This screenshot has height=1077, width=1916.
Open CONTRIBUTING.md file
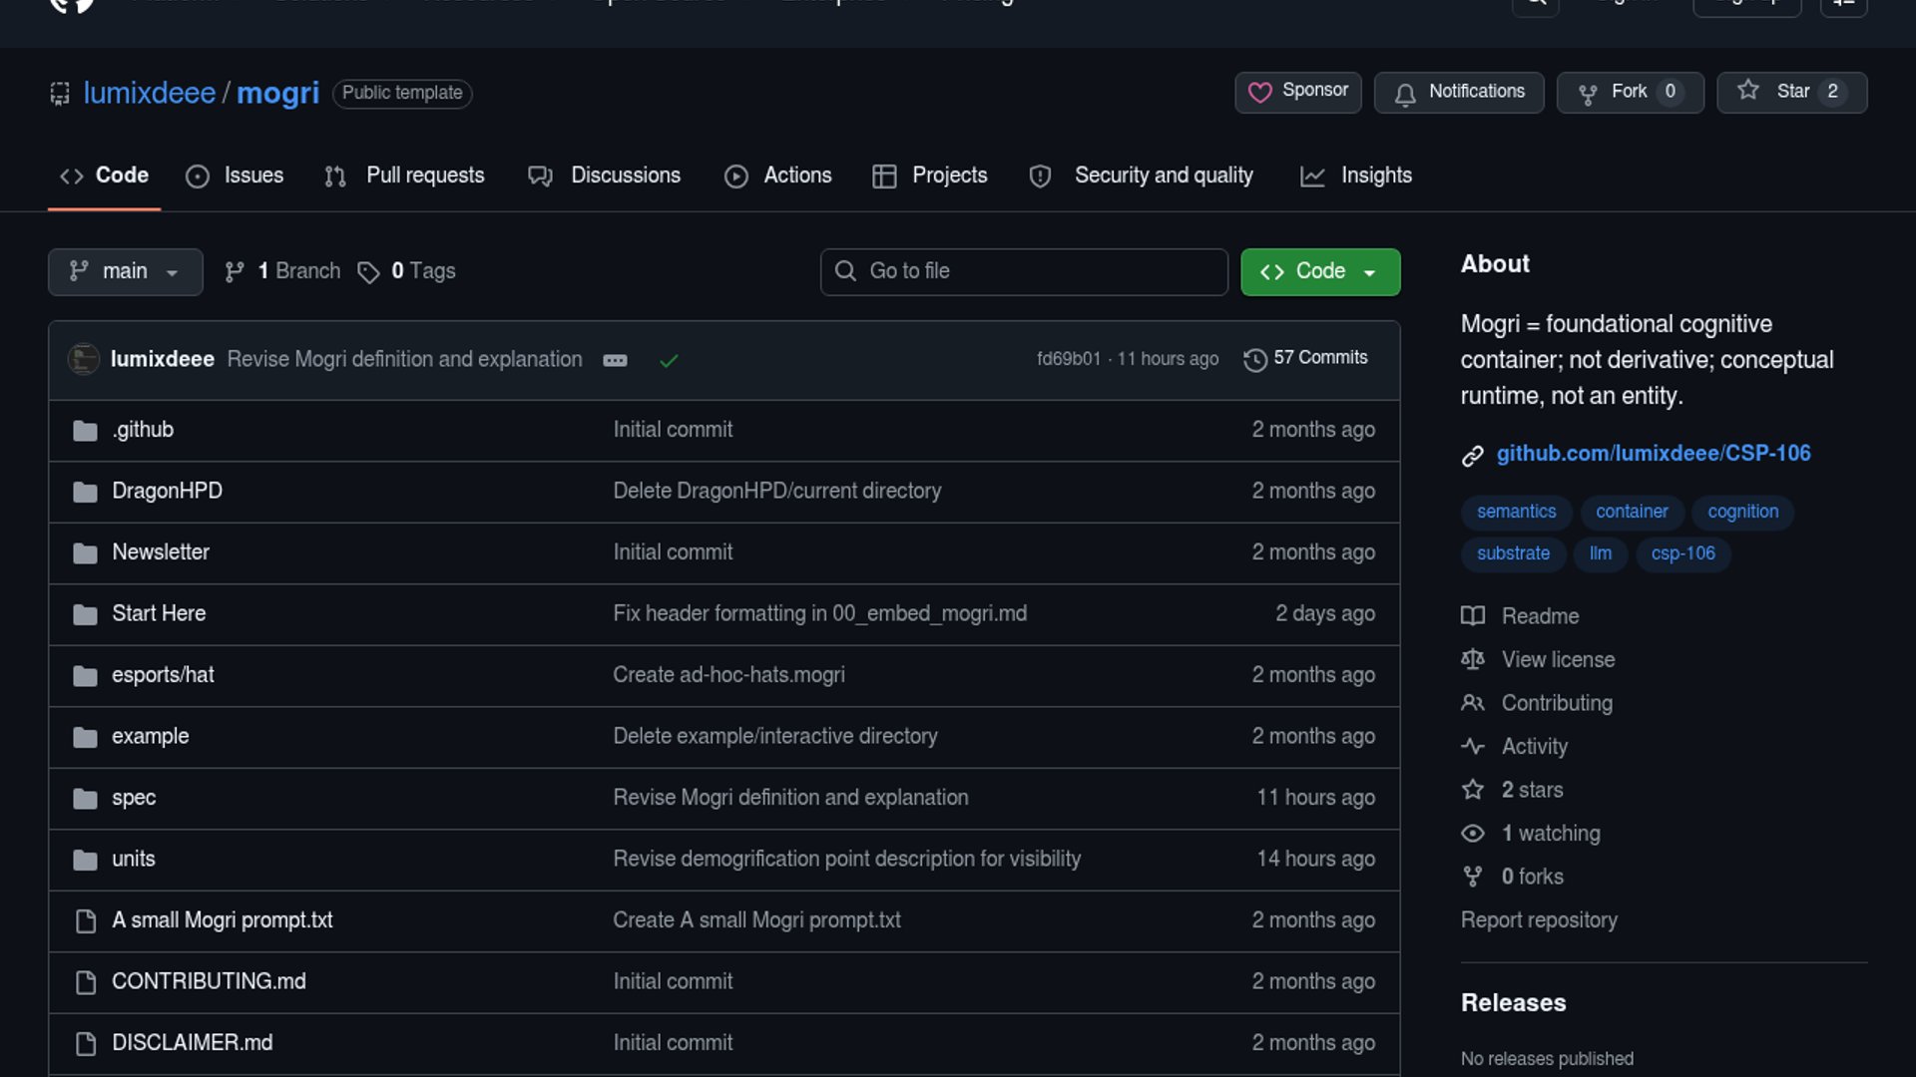pos(209,981)
